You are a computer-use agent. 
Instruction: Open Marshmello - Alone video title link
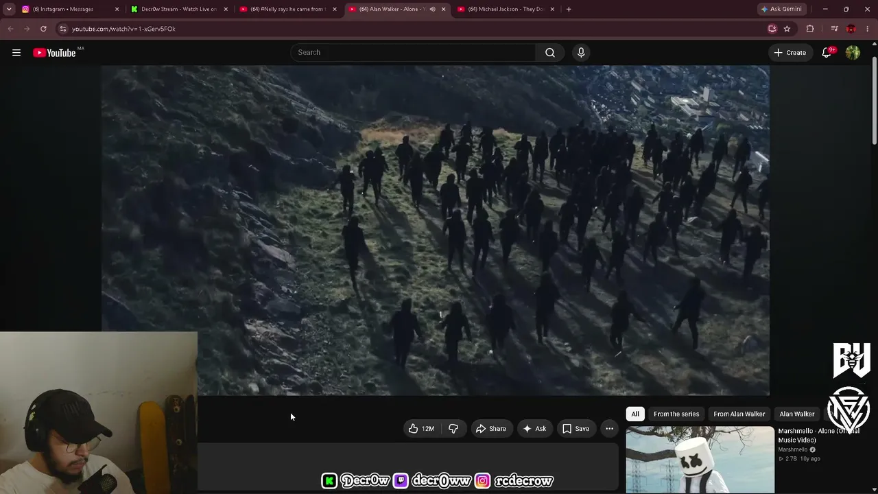[818, 436]
